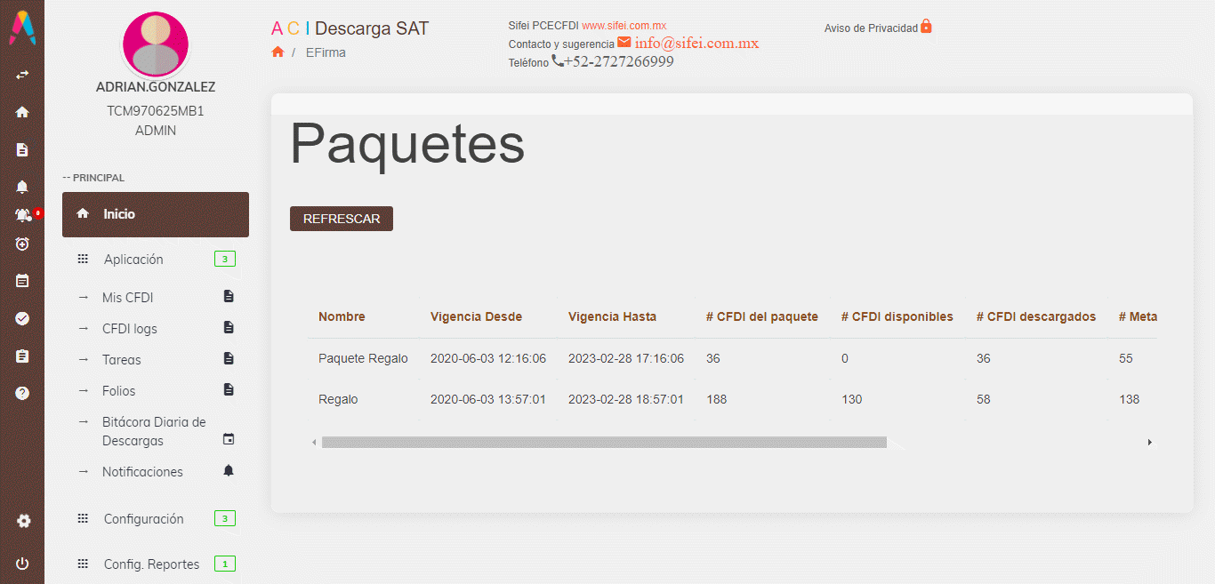Image resolution: width=1215 pixels, height=584 pixels.
Task: Click power logout icon in rail
Action: point(22,564)
